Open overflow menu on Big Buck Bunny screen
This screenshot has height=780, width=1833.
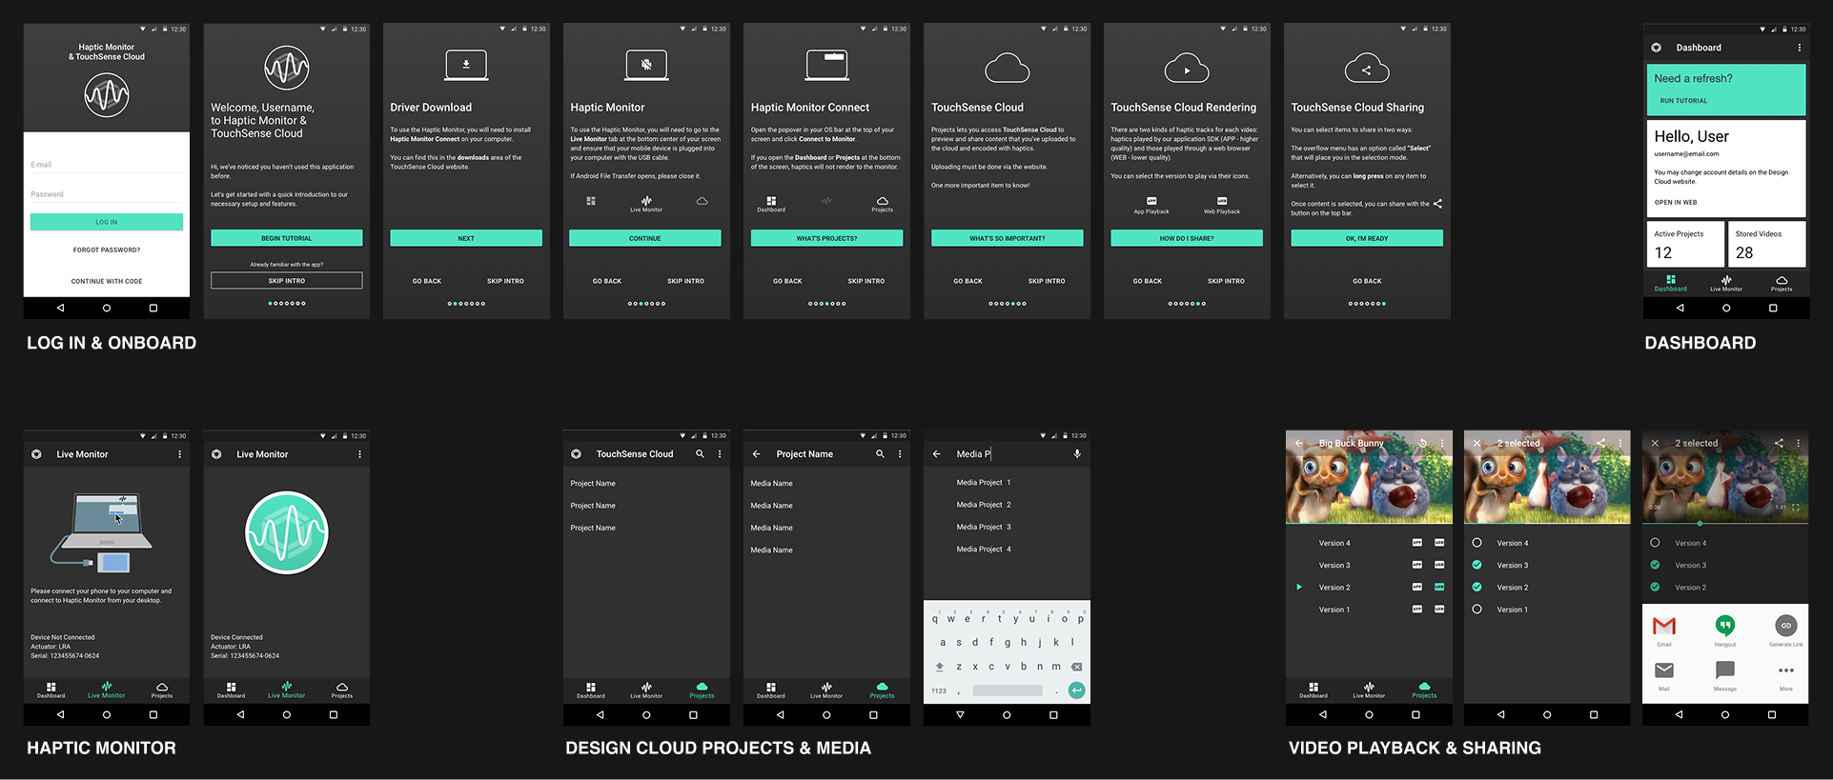[1442, 443]
